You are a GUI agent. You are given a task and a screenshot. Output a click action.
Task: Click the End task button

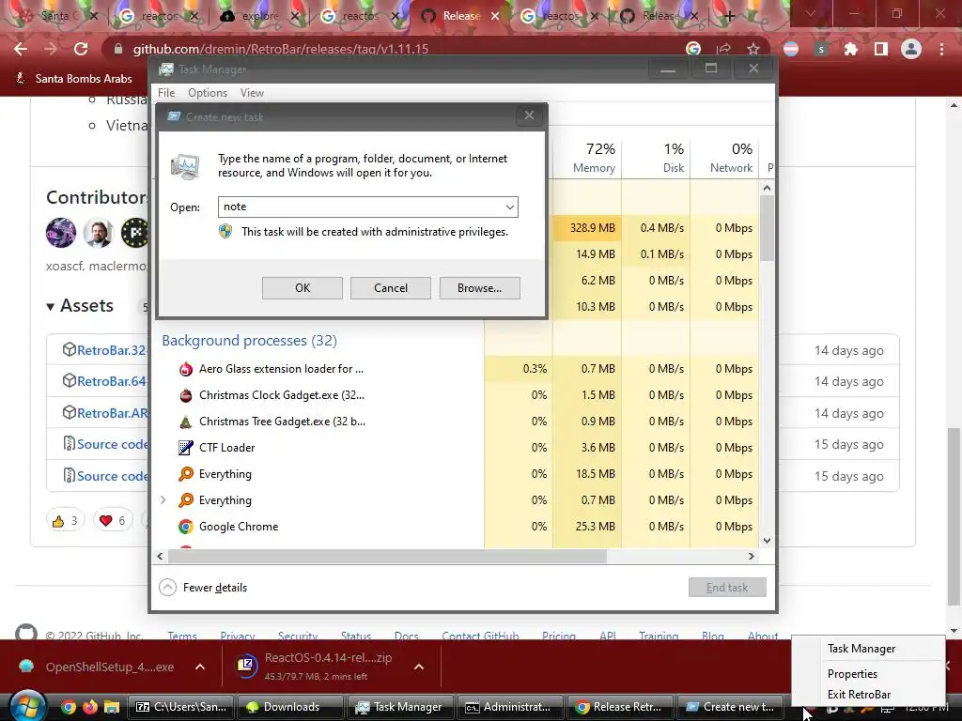(727, 588)
